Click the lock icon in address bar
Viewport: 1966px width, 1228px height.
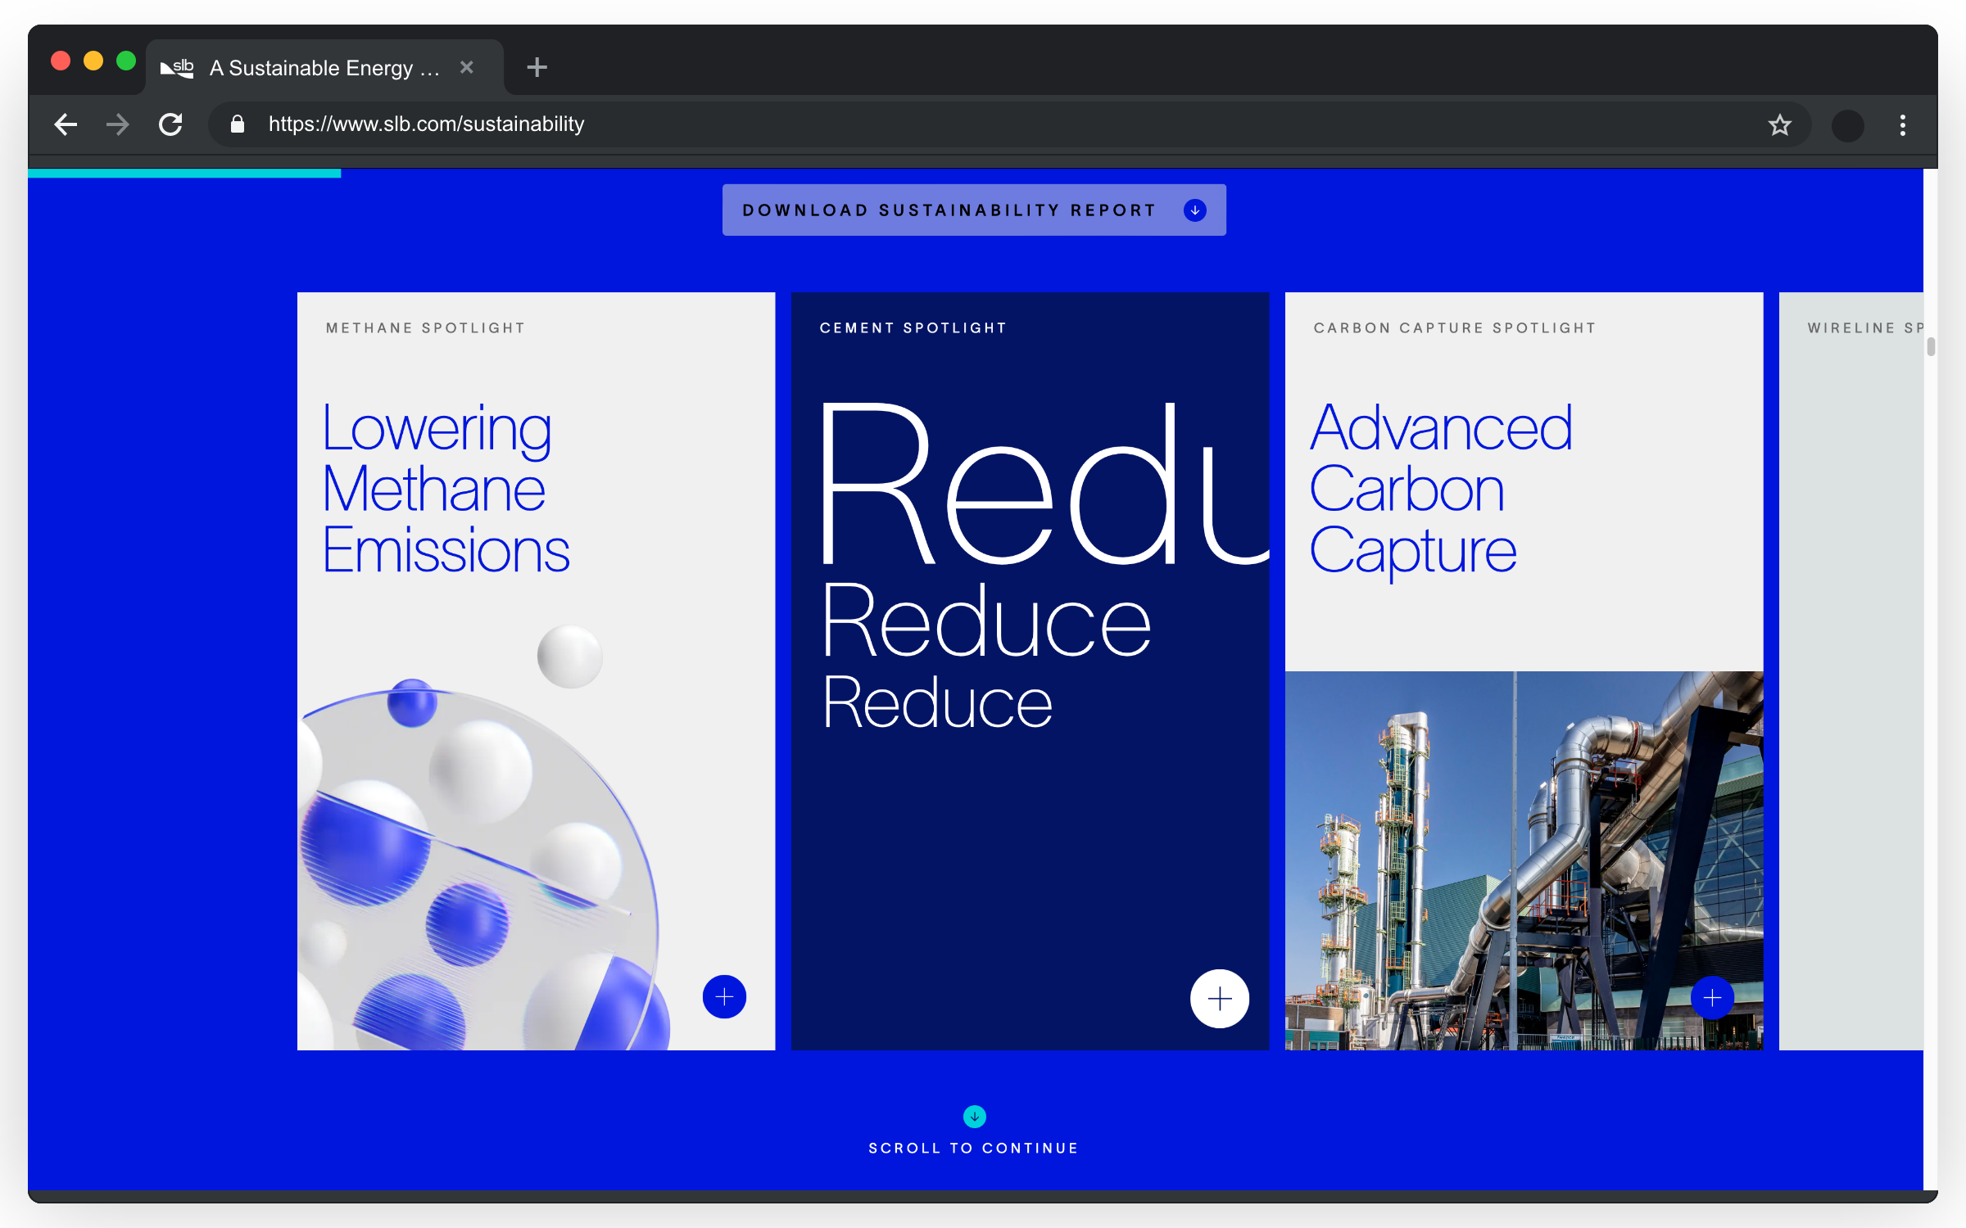tap(238, 124)
